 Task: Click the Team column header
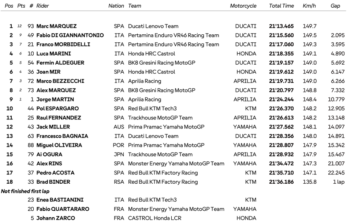tap(135, 6)
